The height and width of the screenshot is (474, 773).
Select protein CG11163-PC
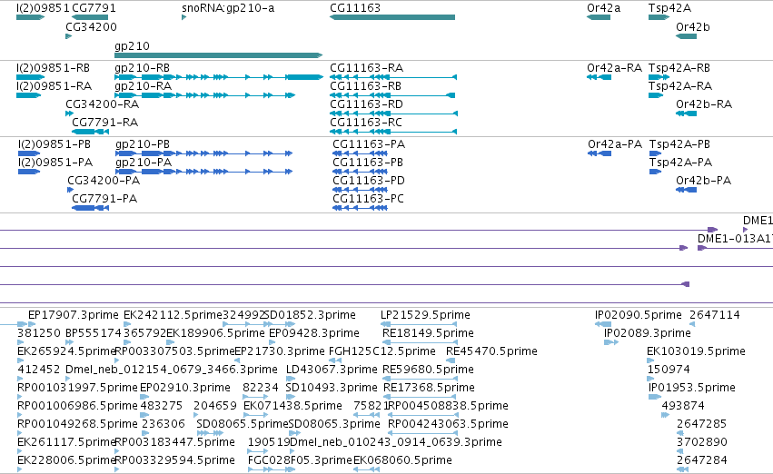[360, 208]
